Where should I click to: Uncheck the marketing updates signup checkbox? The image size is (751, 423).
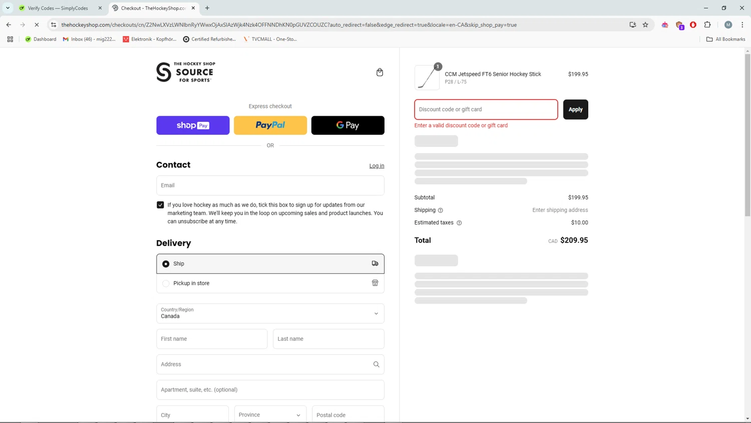point(160,205)
